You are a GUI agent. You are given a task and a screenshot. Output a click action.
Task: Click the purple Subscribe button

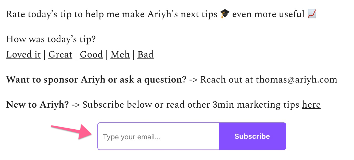tap(252, 136)
